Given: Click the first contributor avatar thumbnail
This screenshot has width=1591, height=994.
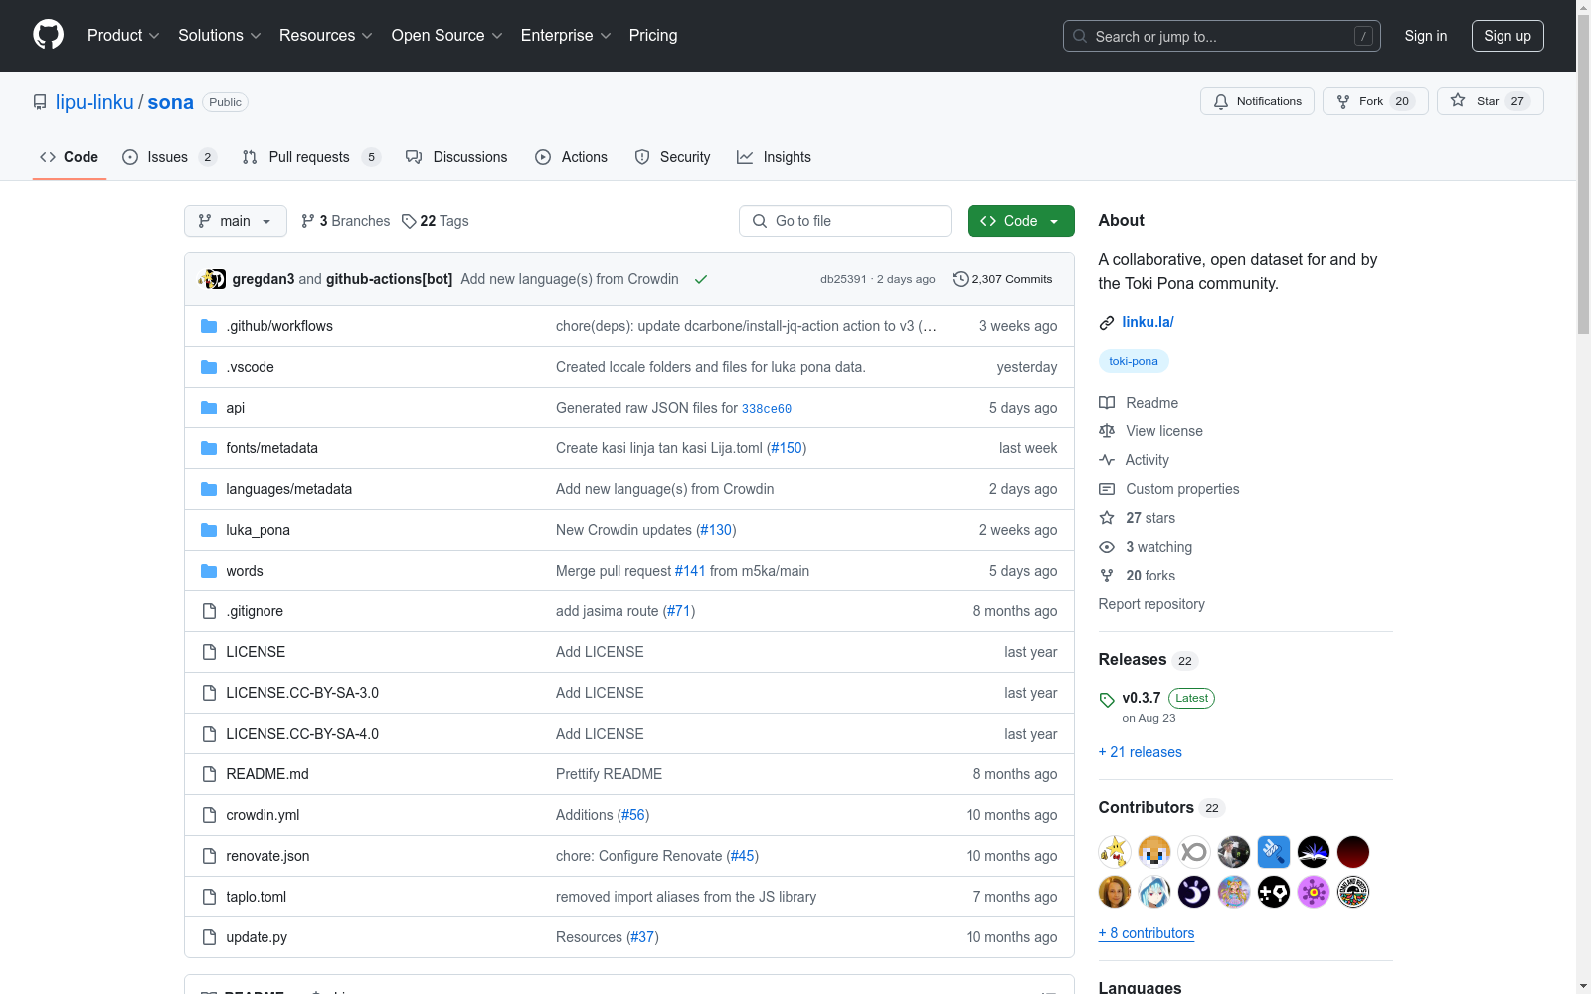Looking at the screenshot, I should 1115,852.
